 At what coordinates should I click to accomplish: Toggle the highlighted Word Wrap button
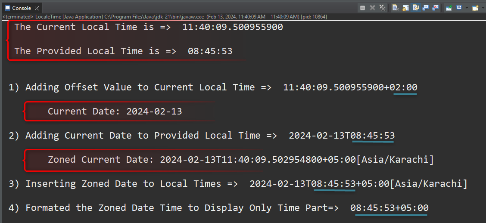[x=416, y=8]
